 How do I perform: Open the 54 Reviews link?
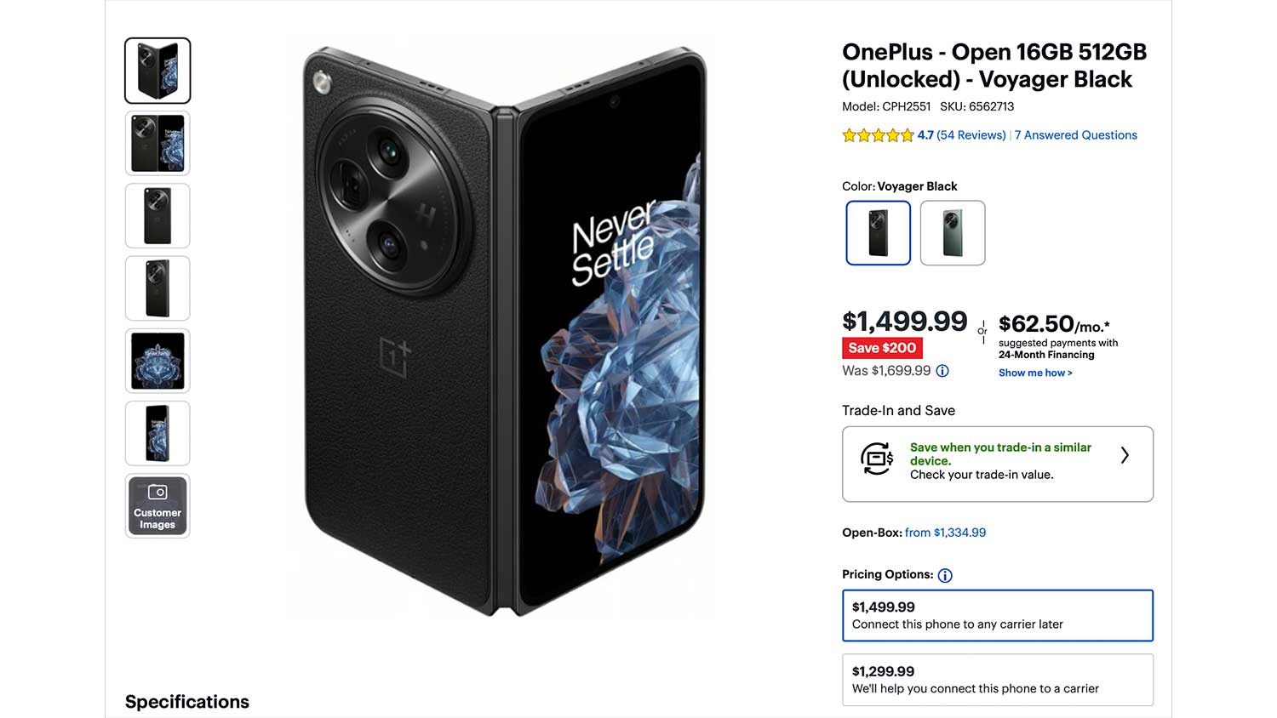pyautogui.click(x=971, y=135)
